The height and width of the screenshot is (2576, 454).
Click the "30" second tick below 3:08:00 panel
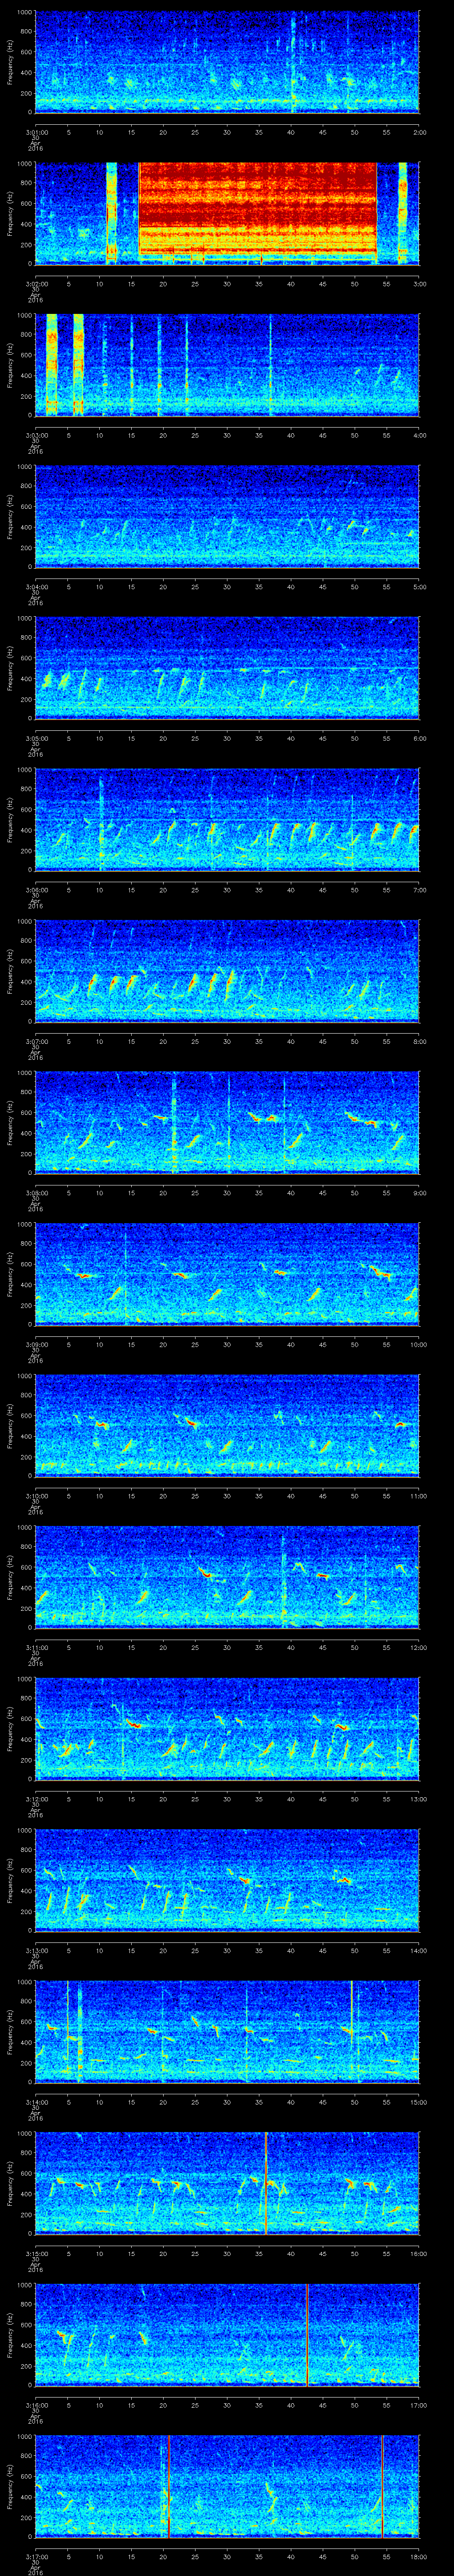(227, 1193)
